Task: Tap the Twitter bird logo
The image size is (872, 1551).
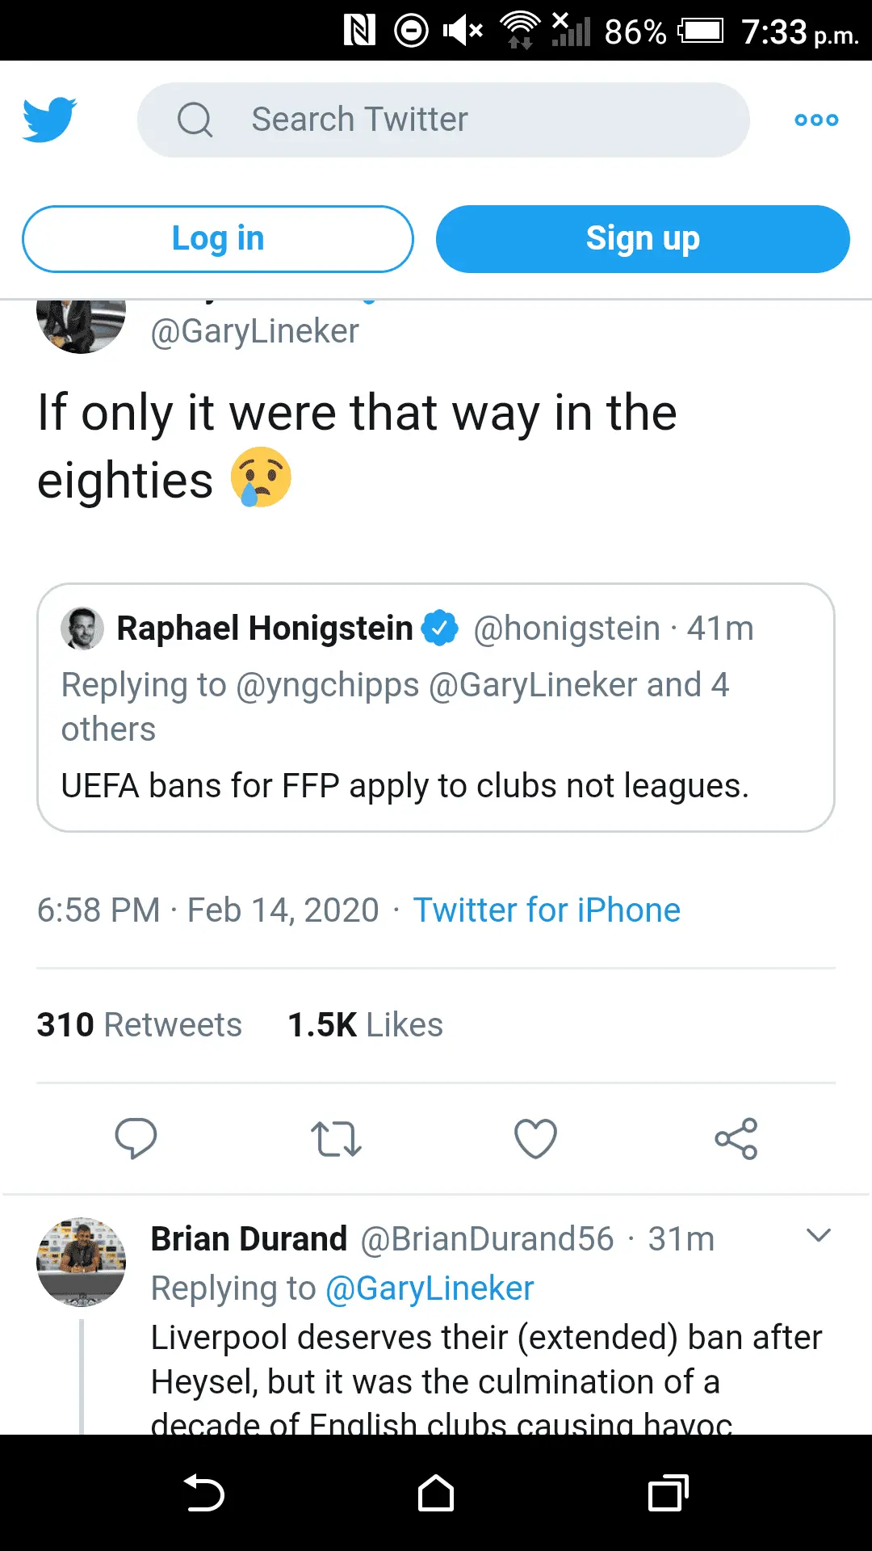Action: point(49,120)
